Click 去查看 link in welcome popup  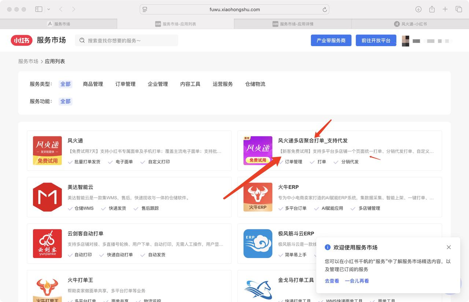(332, 281)
